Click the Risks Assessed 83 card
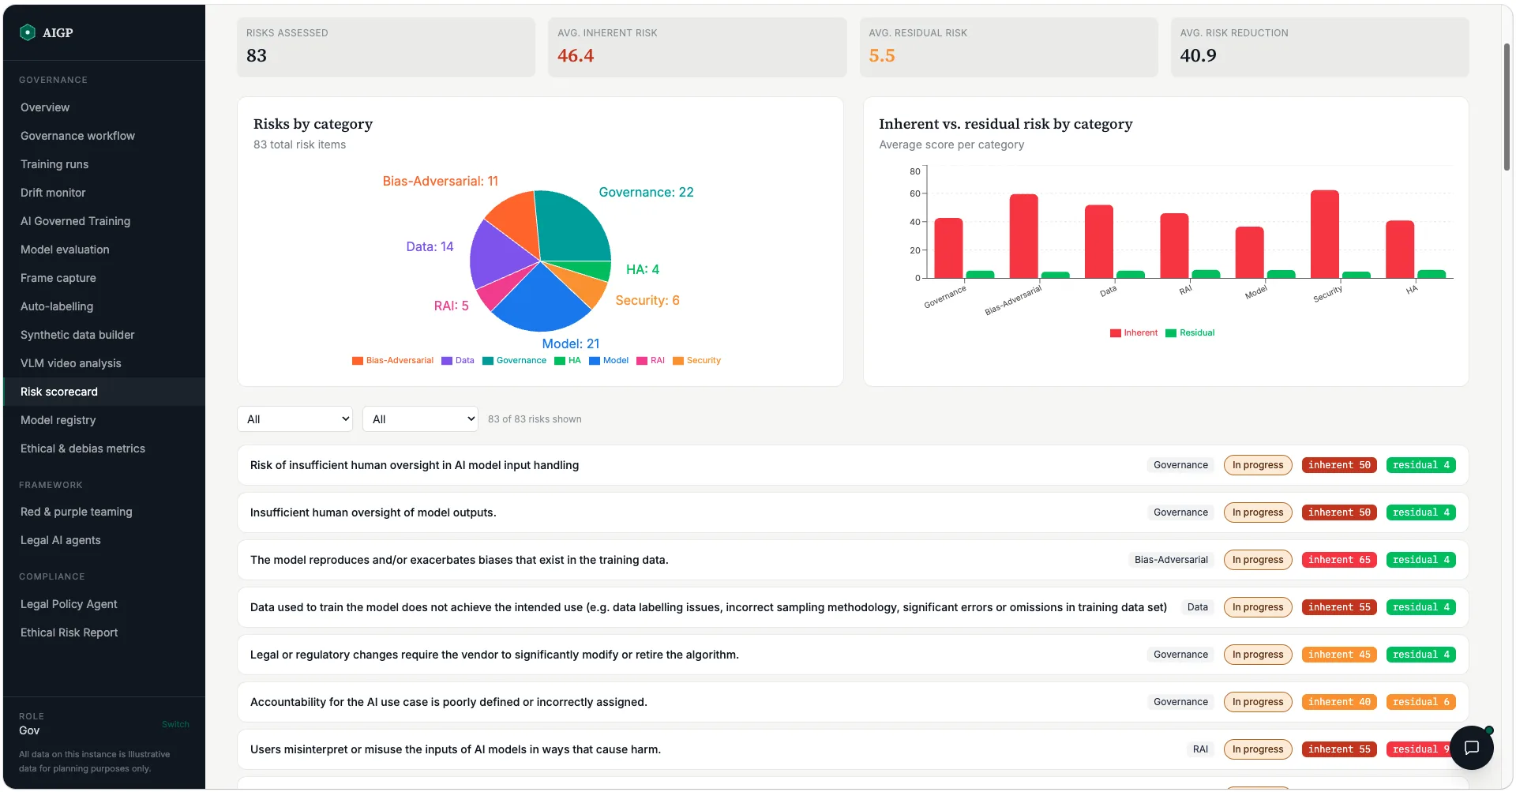Viewport: 1516px width, 792px height. coord(386,47)
